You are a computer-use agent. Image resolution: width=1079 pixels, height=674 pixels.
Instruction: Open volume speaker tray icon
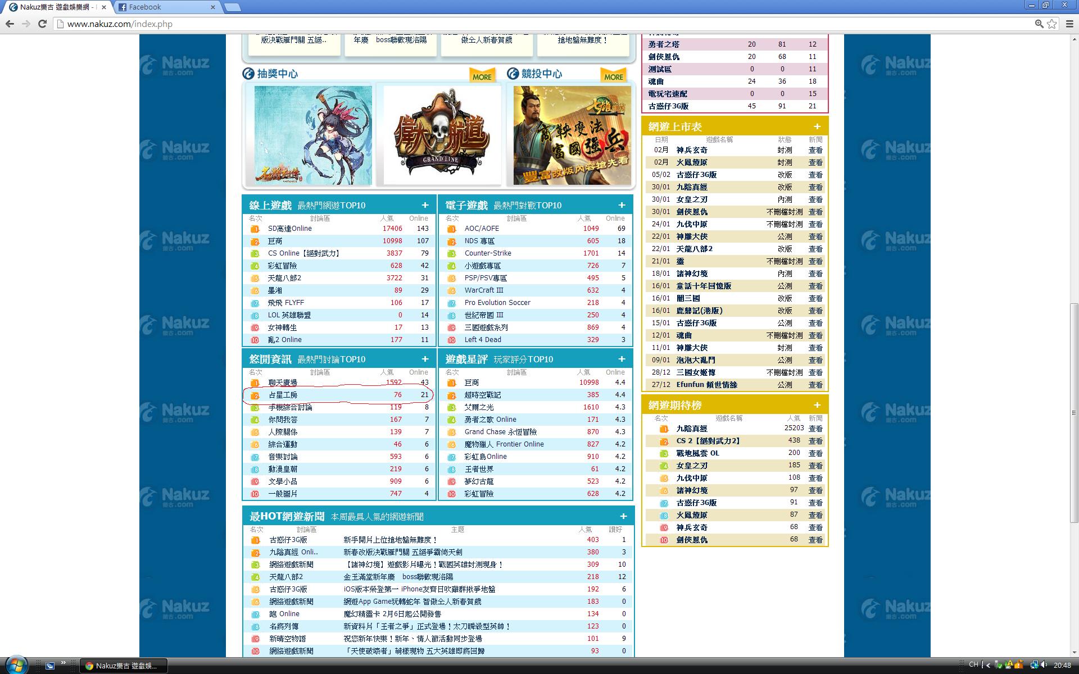(x=1044, y=665)
